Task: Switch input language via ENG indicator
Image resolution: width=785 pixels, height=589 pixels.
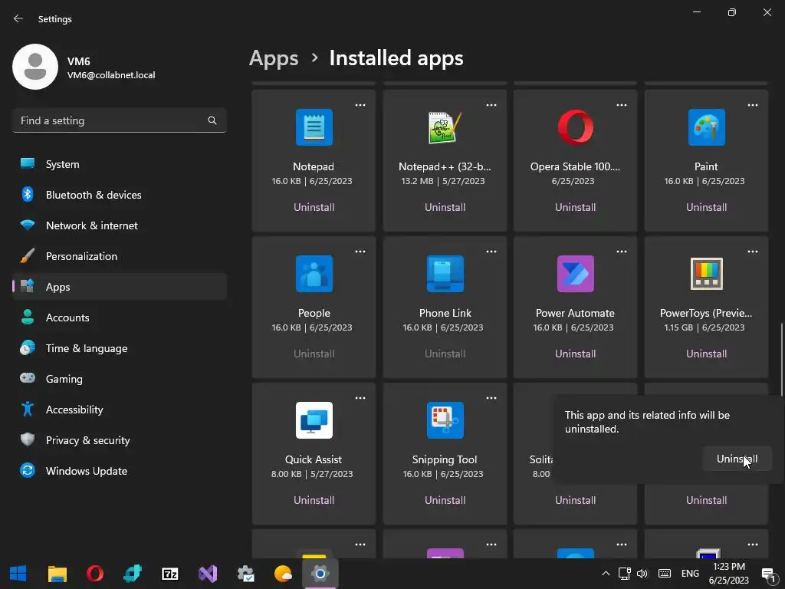Action: (690, 574)
